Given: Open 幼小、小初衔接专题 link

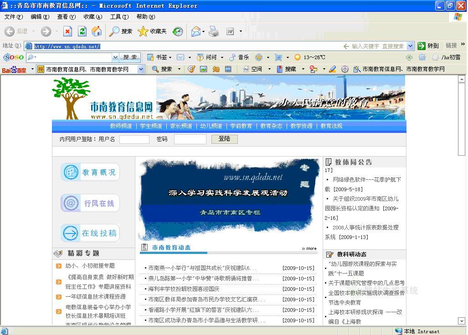Looking at the screenshot, I should tap(90, 265).
